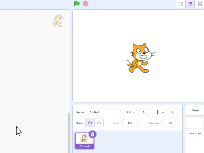Click the horizontal x arrows icon

(129, 112)
